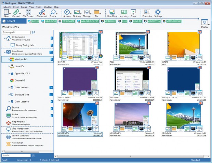Open the Network menu
The height and width of the screenshot is (163, 212).
click(6, 7)
